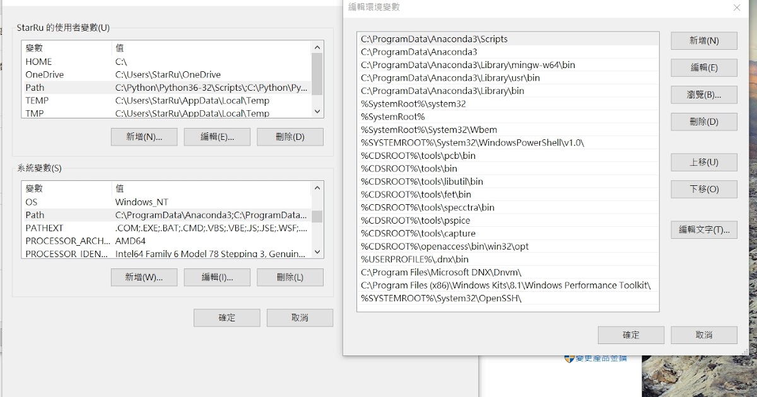Select OS row in system variables
757x397 pixels.
tap(167, 202)
